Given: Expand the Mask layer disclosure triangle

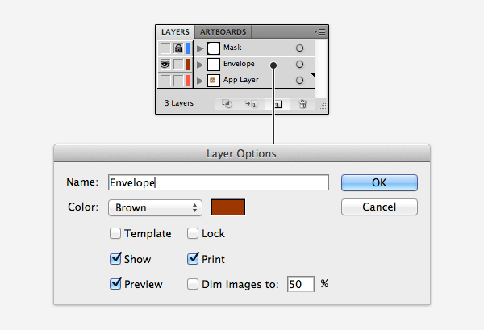Looking at the screenshot, I should pos(200,48).
